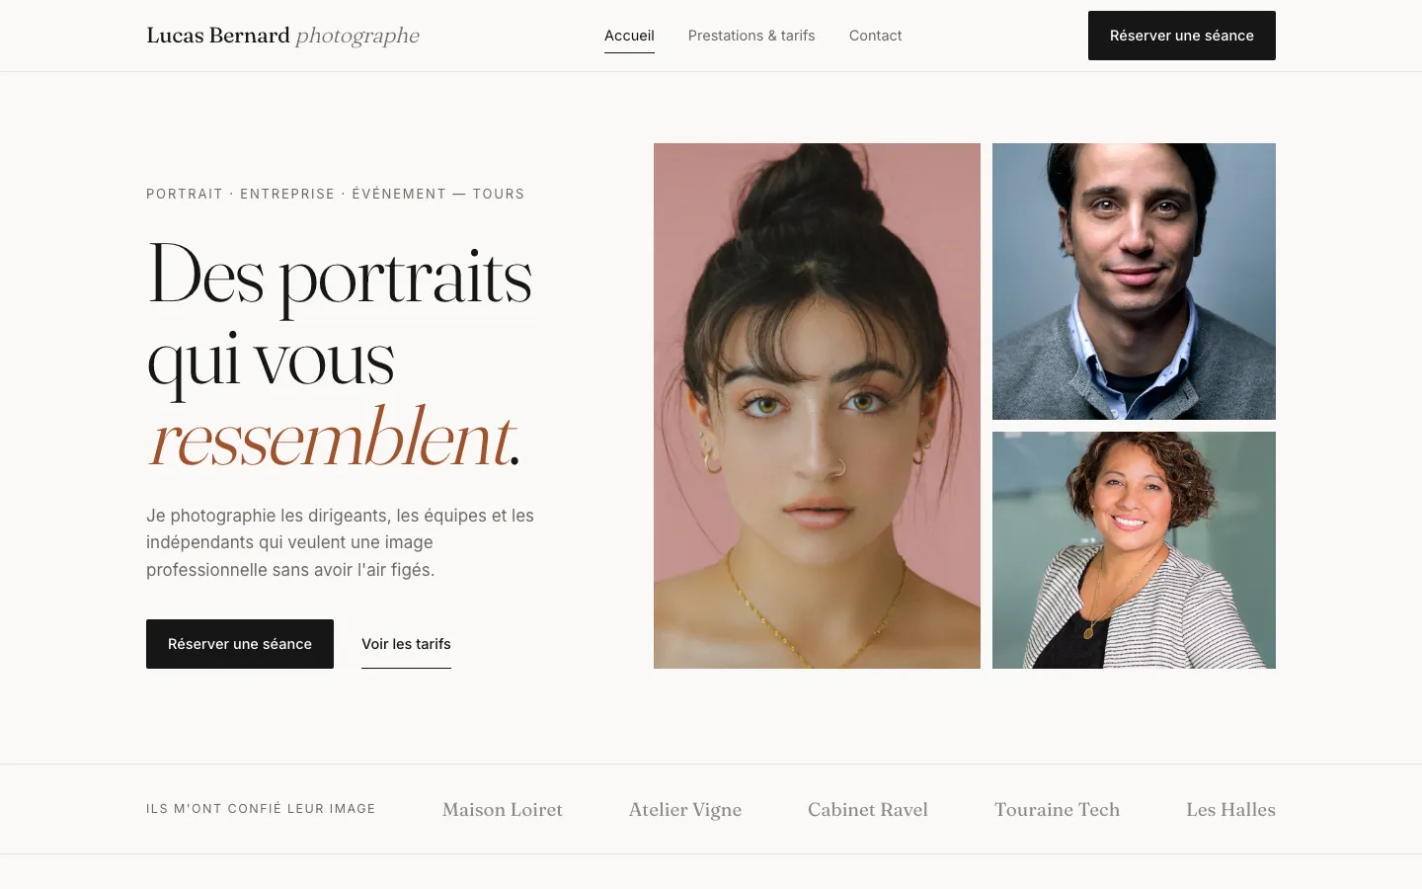Viewport: 1422px width, 889px height.
Task: Follow the Voir les tarifs link
Action: click(406, 644)
